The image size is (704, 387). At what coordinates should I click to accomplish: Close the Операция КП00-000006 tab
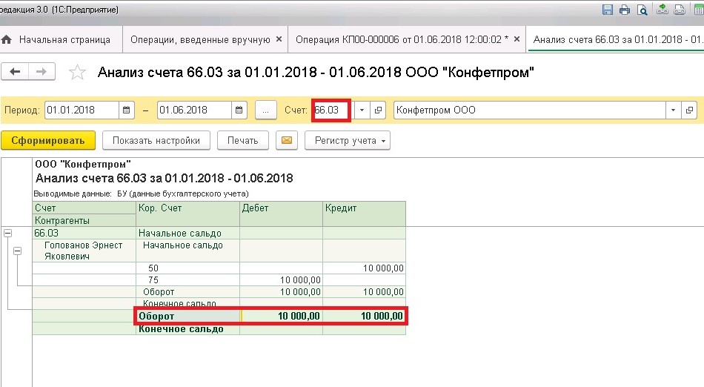coord(517,39)
